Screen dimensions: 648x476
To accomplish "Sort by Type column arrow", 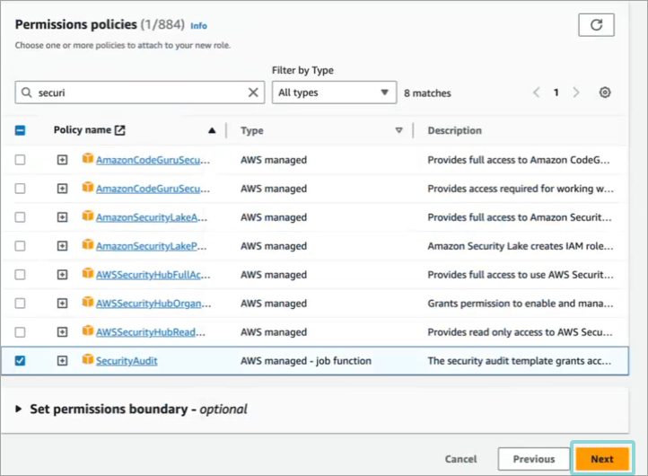I will [398, 130].
